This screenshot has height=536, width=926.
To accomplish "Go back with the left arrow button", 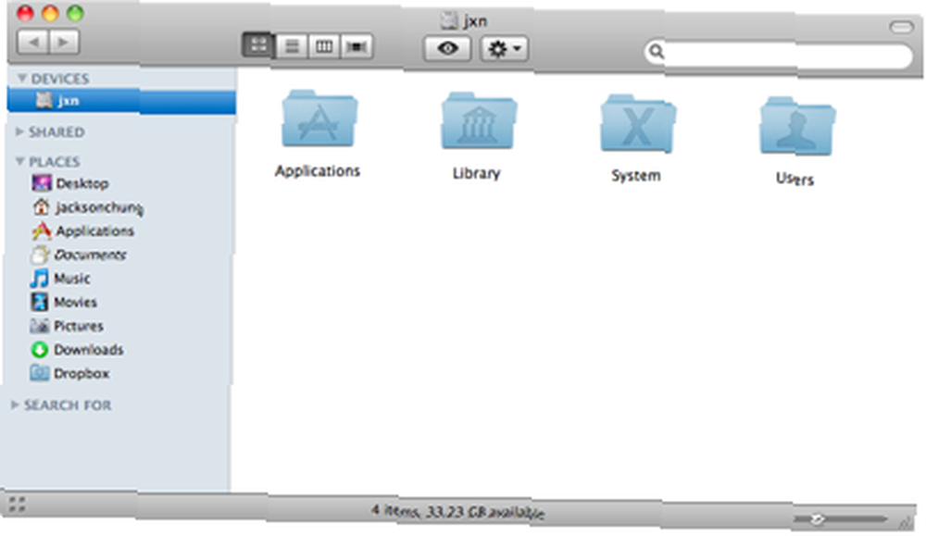I will 32,42.
